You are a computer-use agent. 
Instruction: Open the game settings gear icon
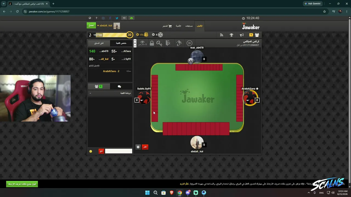138,147
